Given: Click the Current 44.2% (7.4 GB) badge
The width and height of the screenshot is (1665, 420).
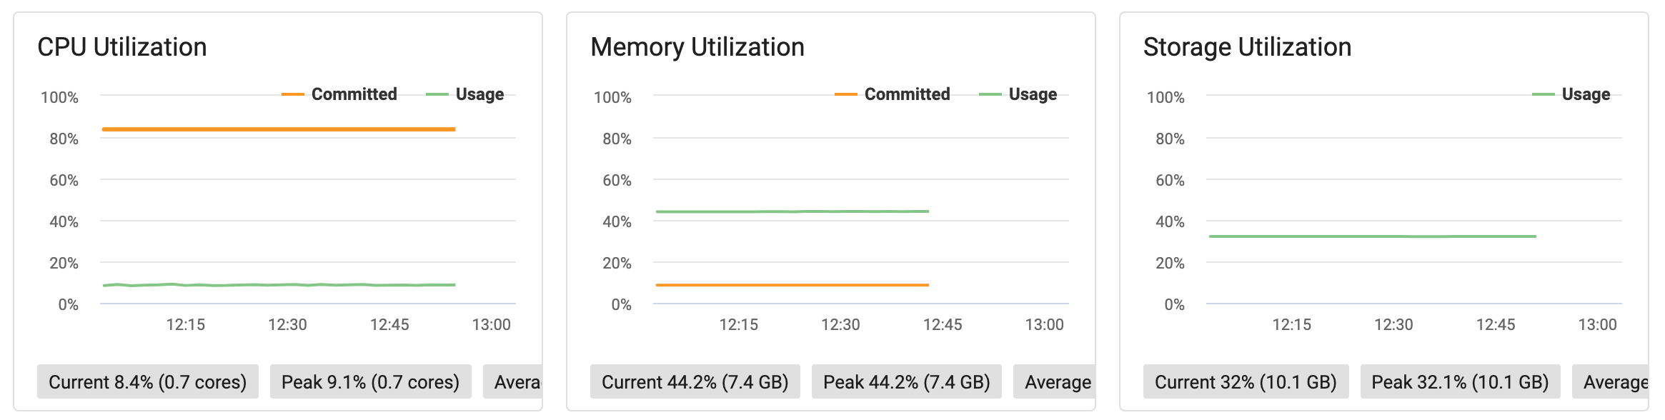Looking at the screenshot, I should [x=695, y=381].
